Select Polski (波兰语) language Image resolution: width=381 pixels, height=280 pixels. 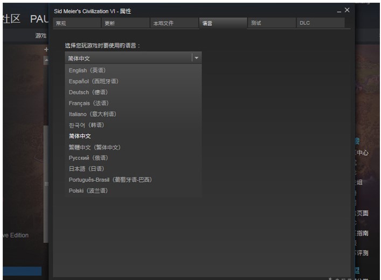[88, 191]
